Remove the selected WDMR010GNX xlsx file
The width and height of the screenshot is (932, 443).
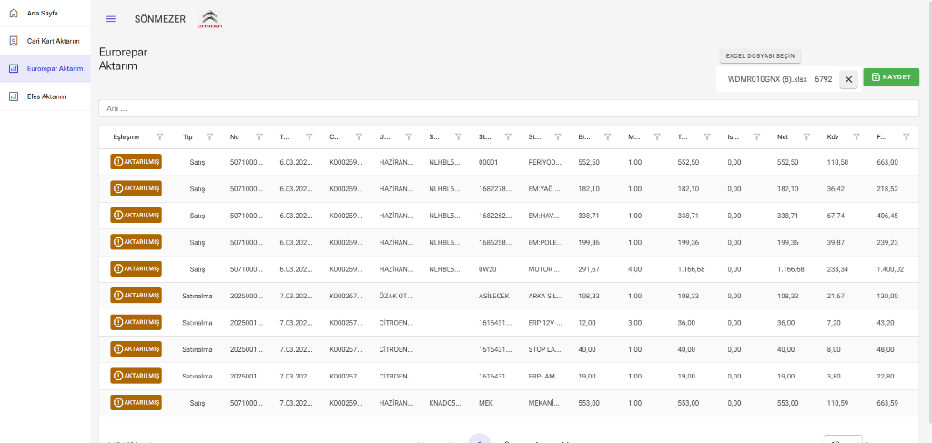pyautogui.click(x=848, y=79)
